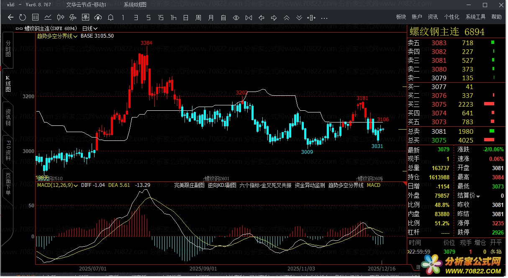Image resolution: width=508 pixels, height=278 pixels.
Task: Click the 2025/11/03 date on time axis
Action: coord(301,268)
